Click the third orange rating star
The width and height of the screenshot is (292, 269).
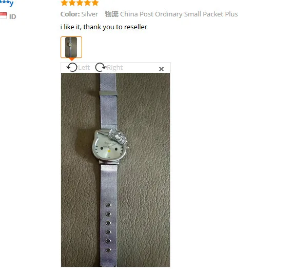pyautogui.click(x=80, y=3)
